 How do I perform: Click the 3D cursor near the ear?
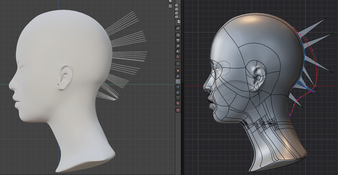click(58, 84)
